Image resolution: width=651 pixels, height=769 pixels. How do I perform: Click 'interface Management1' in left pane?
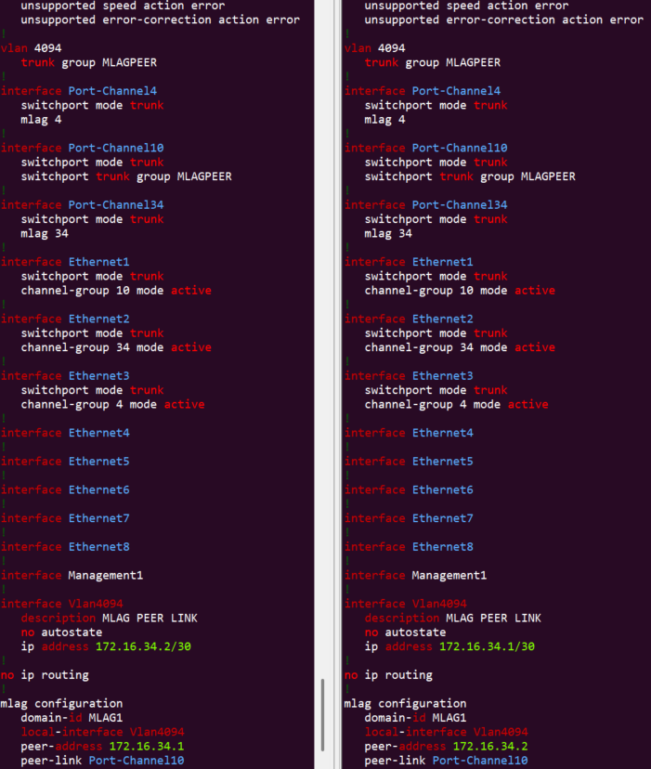72,575
